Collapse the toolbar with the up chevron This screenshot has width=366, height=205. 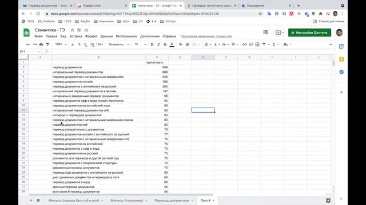click(331, 44)
